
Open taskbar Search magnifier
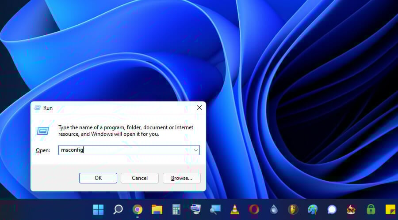coord(118,209)
